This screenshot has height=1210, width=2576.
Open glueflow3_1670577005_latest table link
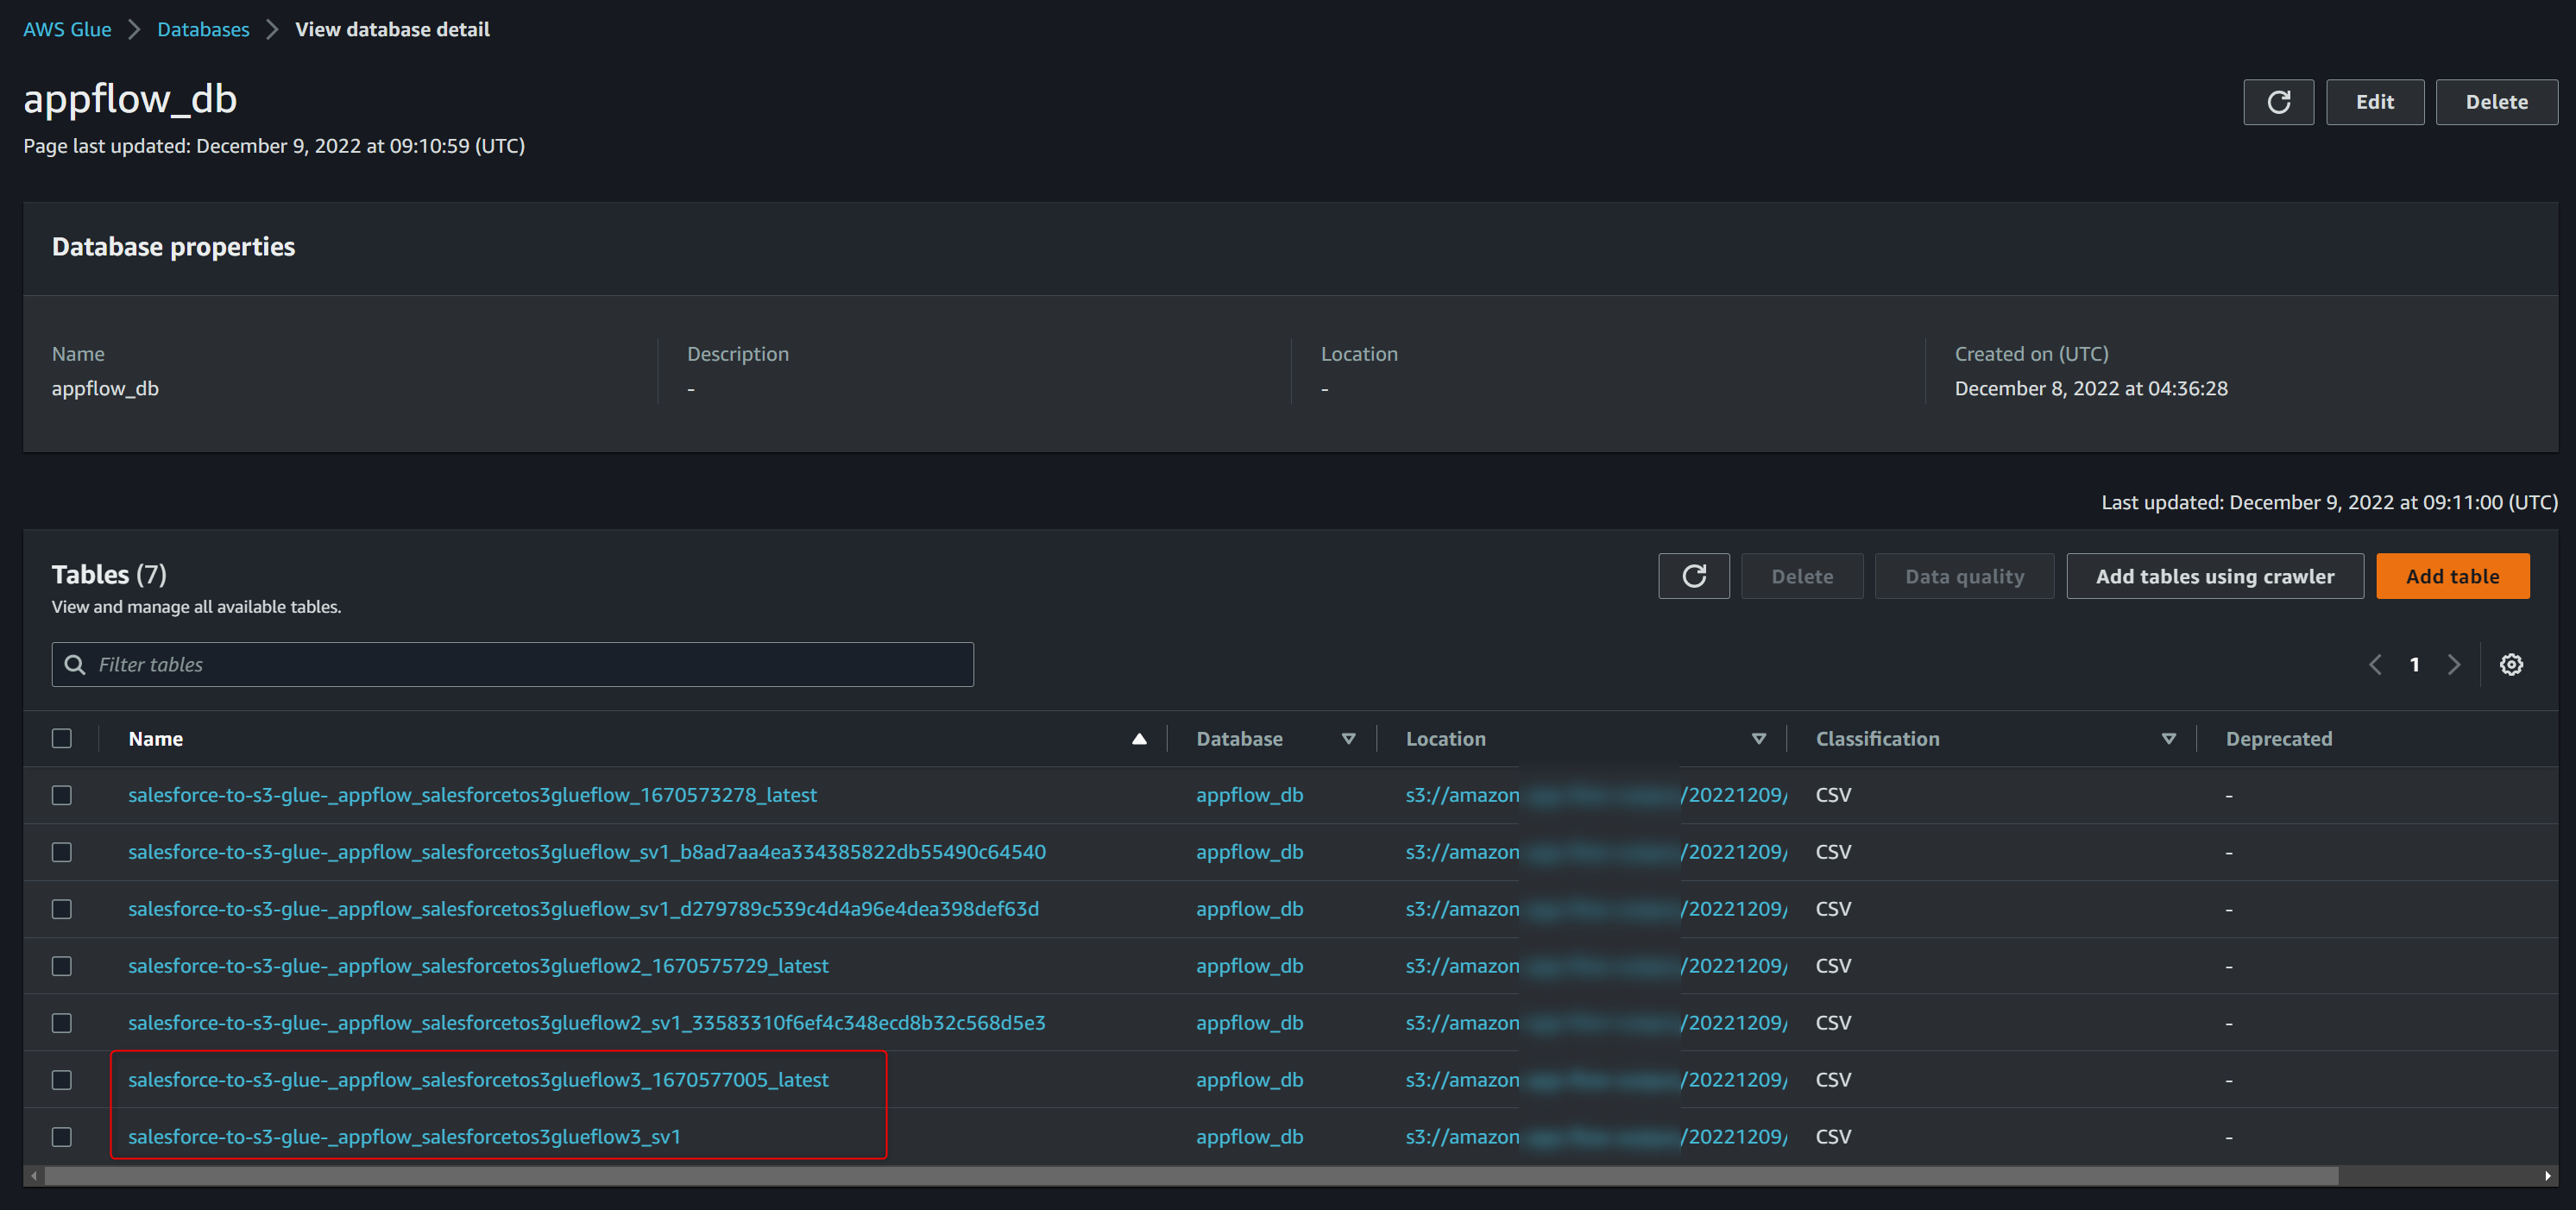(x=478, y=1080)
